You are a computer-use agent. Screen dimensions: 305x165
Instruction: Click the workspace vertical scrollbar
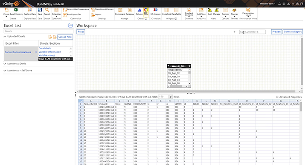[302, 61]
